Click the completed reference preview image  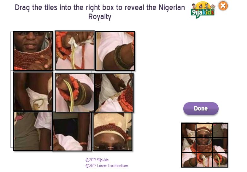pyautogui.click(x=204, y=145)
